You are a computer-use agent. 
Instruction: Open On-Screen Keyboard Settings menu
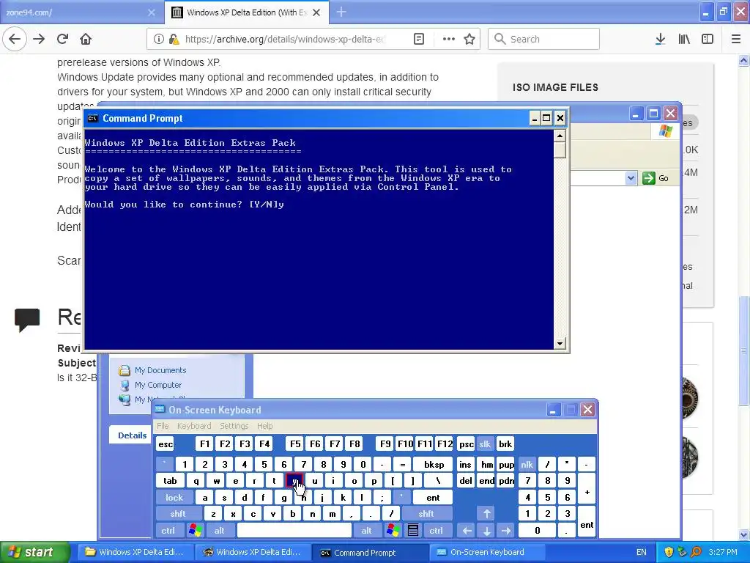tap(234, 426)
